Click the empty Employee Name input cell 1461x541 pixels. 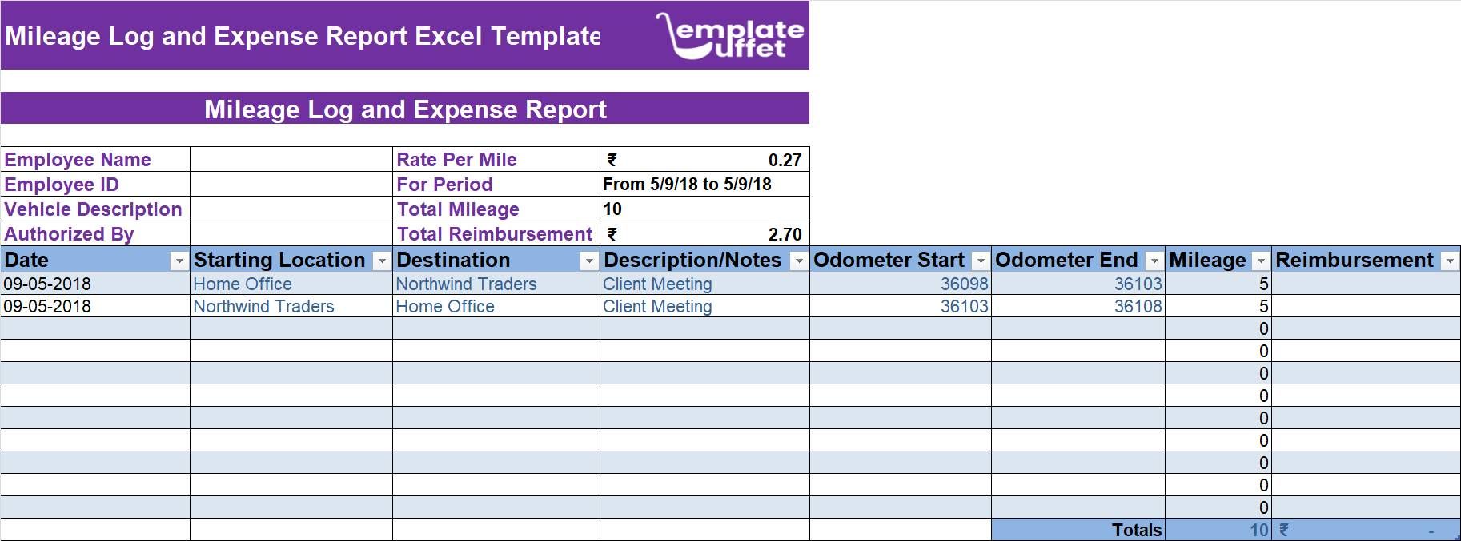tap(290, 159)
